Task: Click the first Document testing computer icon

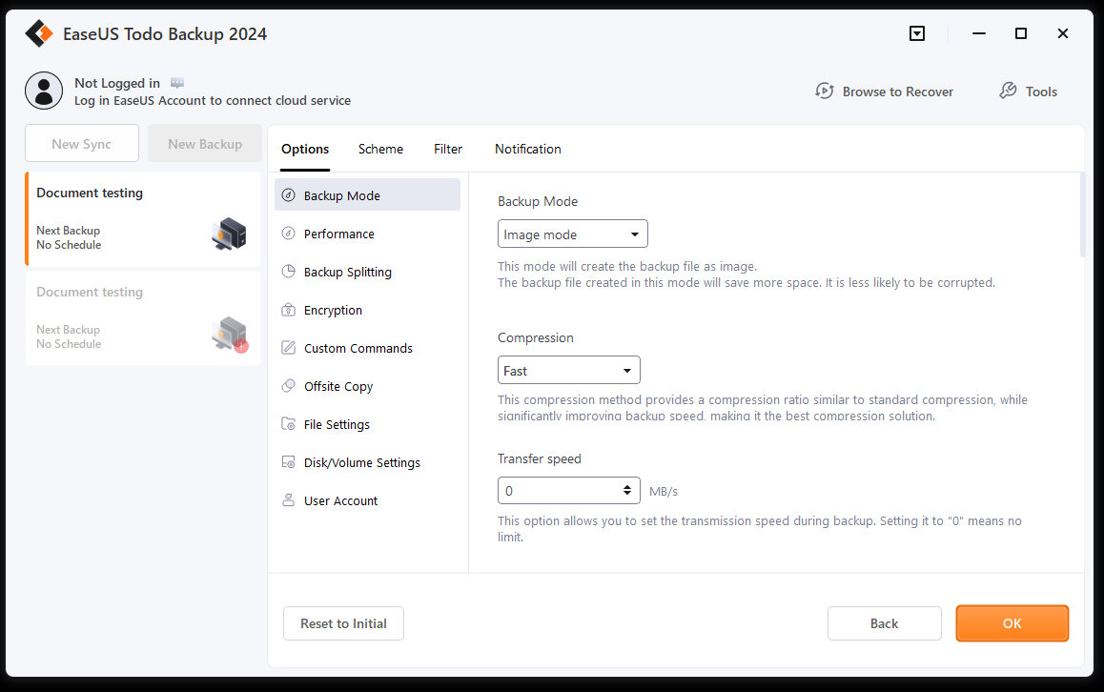Action: point(229,234)
